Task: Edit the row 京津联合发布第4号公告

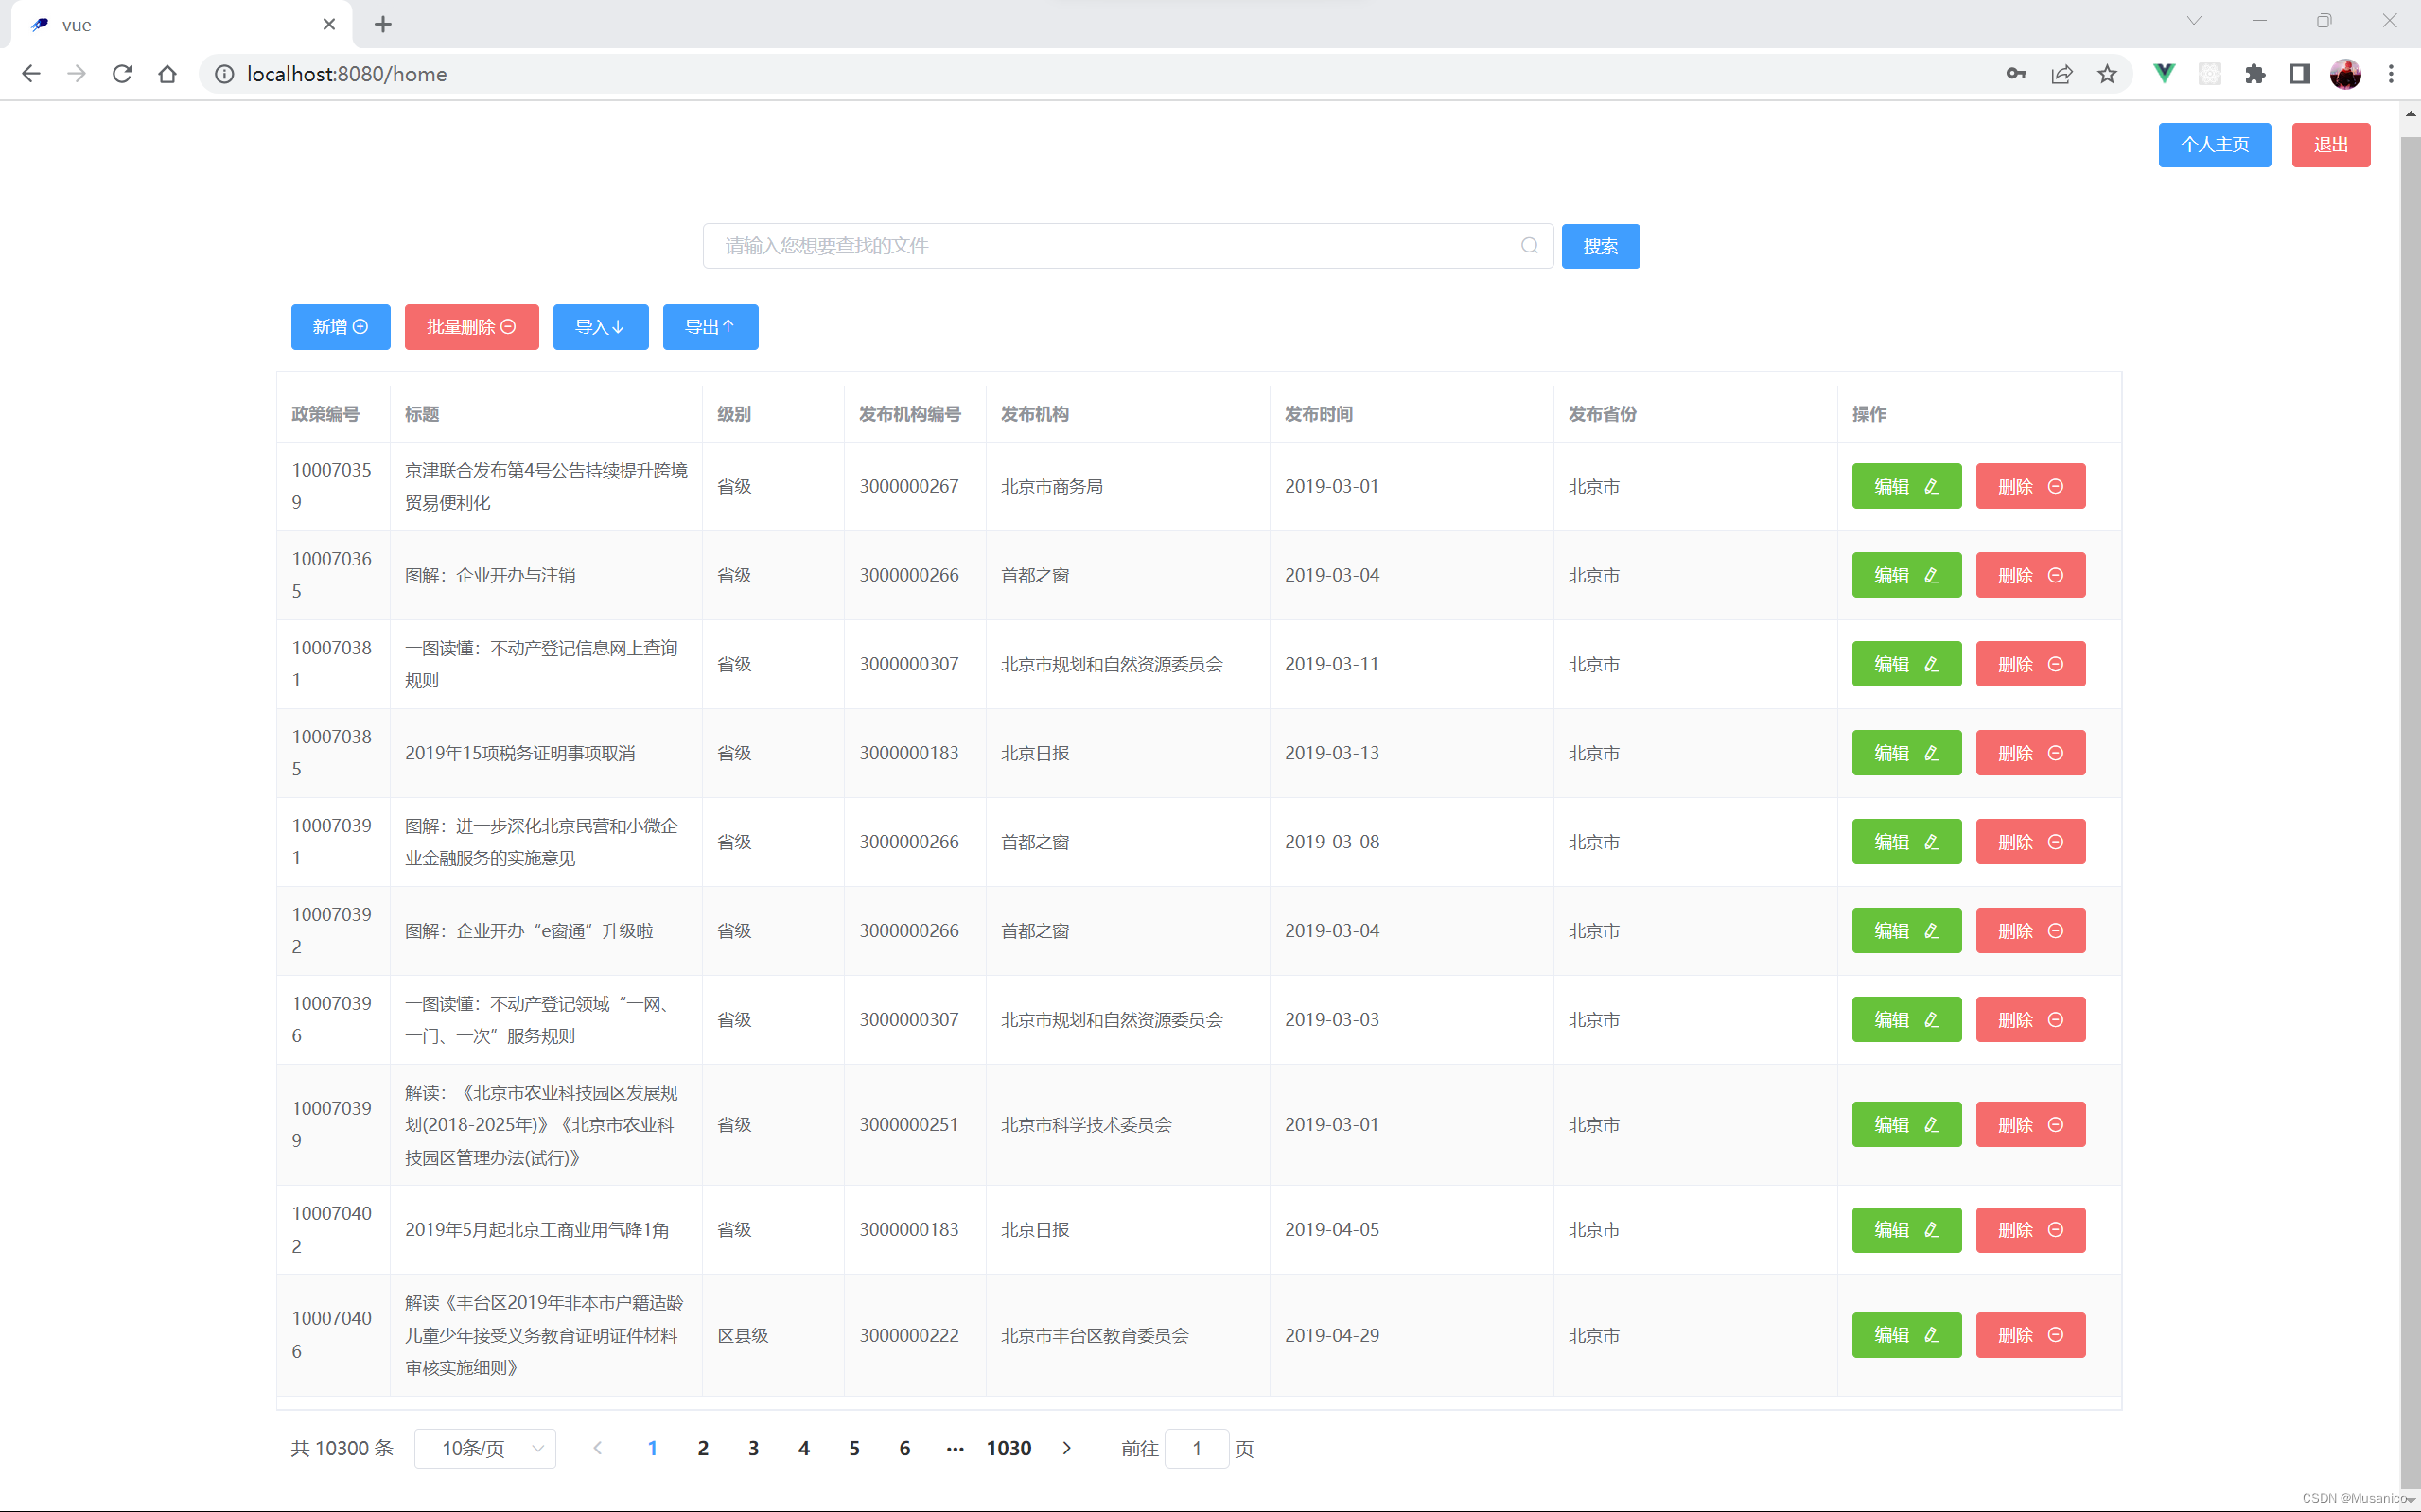Action: (1906, 486)
